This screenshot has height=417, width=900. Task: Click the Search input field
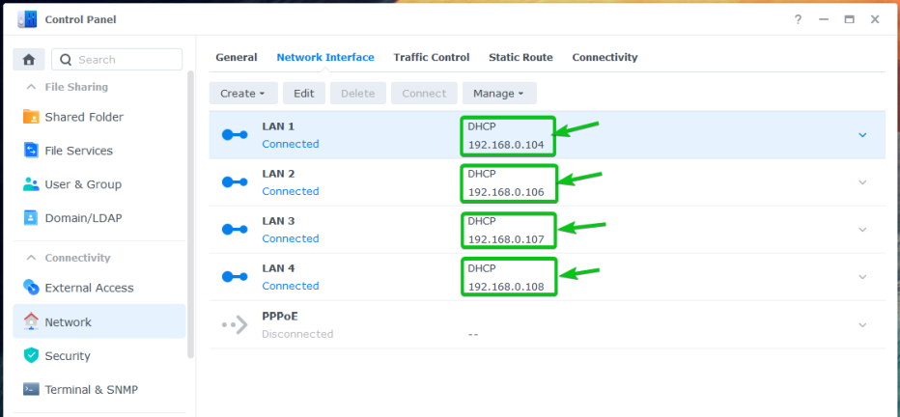point(117,60)
